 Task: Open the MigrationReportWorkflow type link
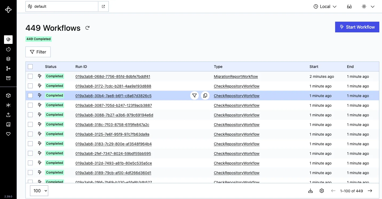[236, 76]
